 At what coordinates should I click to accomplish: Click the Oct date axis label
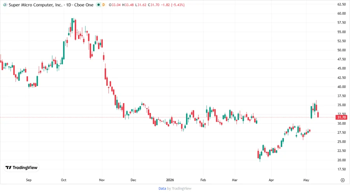[64, 180]
